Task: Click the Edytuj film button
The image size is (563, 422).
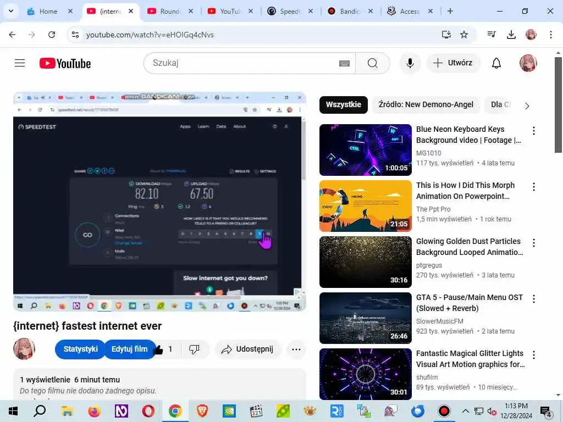Action: (x=130, y=349)
